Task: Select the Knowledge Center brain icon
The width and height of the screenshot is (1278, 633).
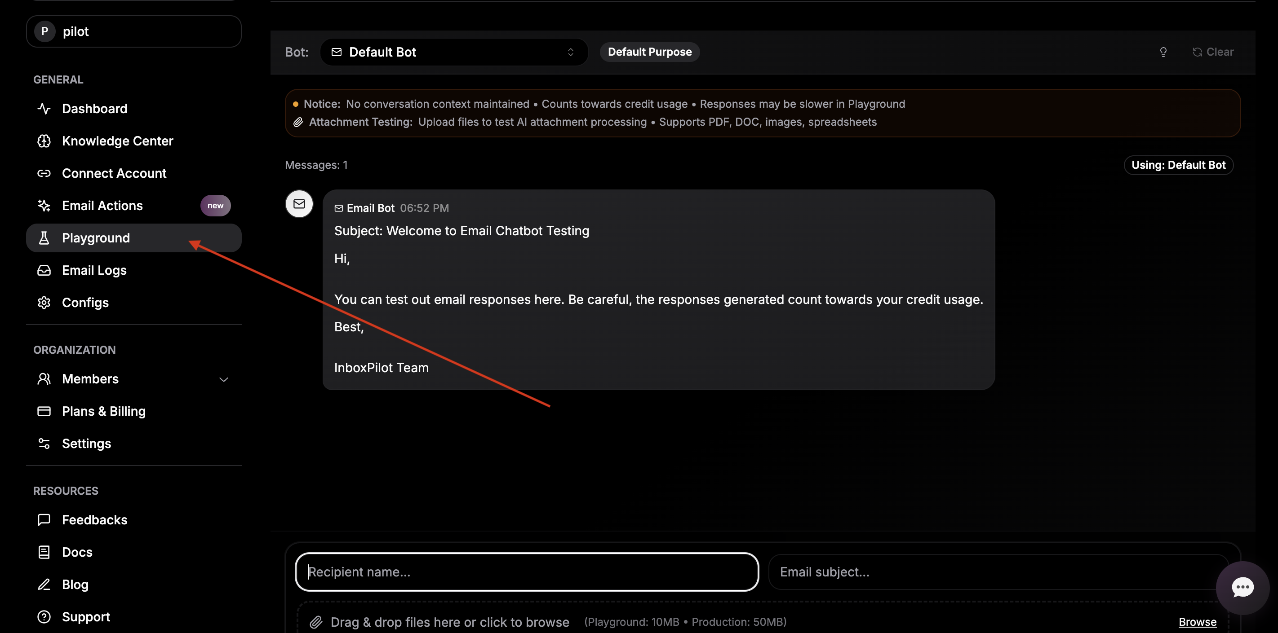Action: [x=44, y=141]
